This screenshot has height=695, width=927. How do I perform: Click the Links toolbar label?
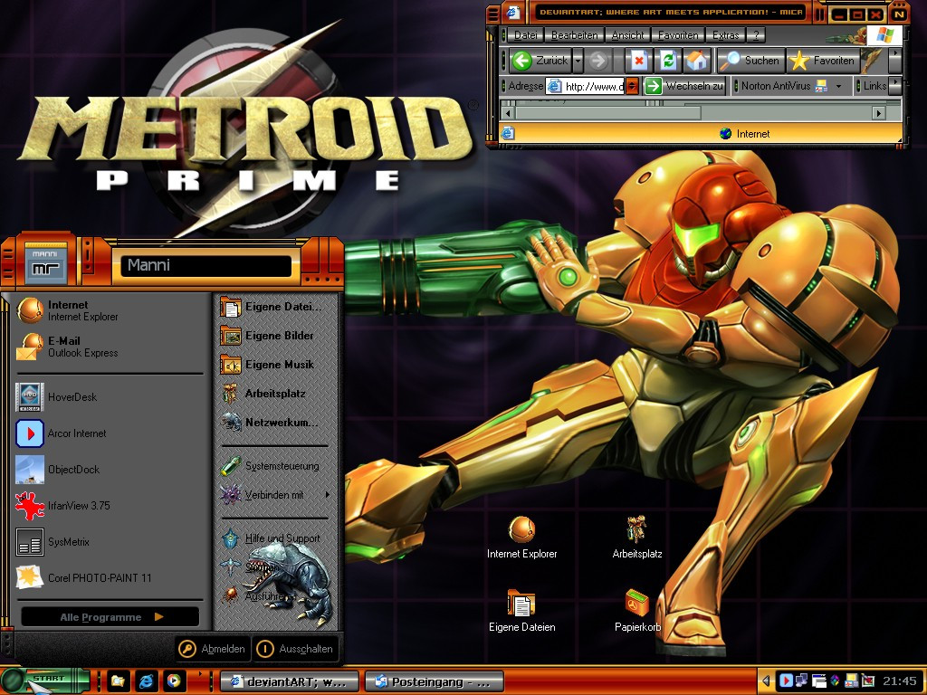pos(874,86)
